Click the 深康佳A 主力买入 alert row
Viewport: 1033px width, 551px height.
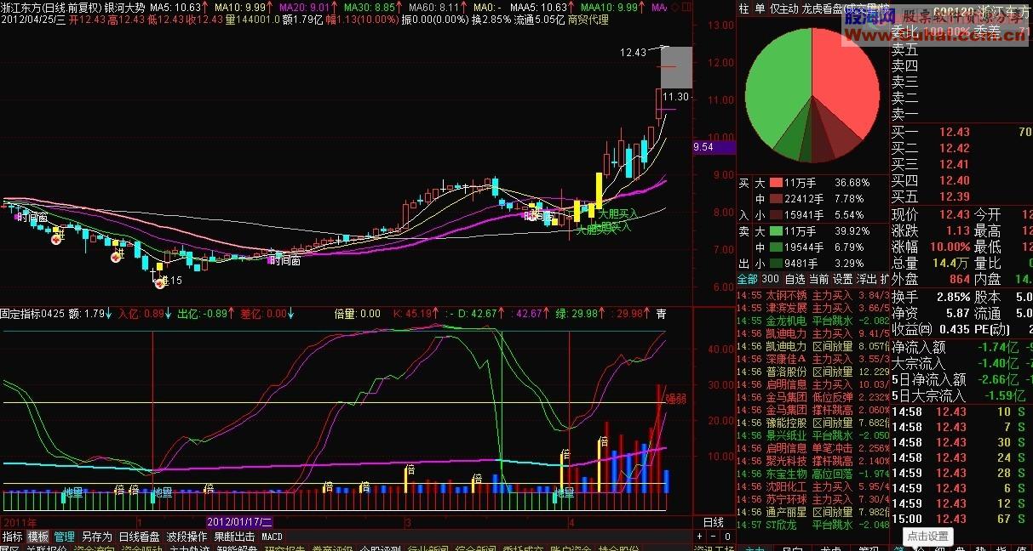point(812,359)
